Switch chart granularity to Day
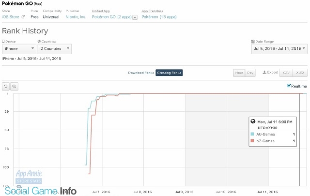The image size is (310, 196). click(250, 73)
